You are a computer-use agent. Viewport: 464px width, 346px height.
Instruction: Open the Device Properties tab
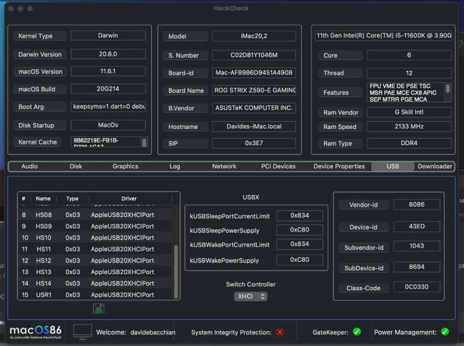[339, 167]
